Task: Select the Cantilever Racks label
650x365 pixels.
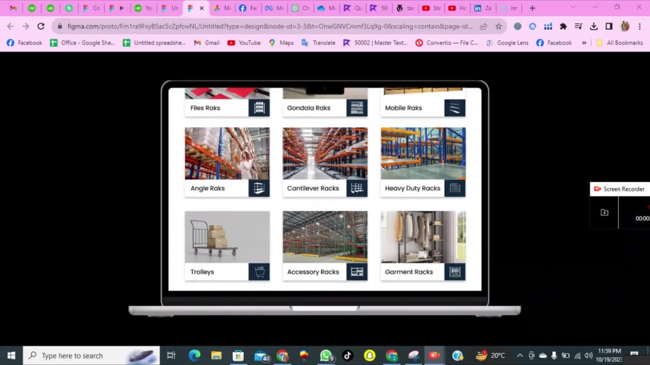Action: tap(313, 188)
